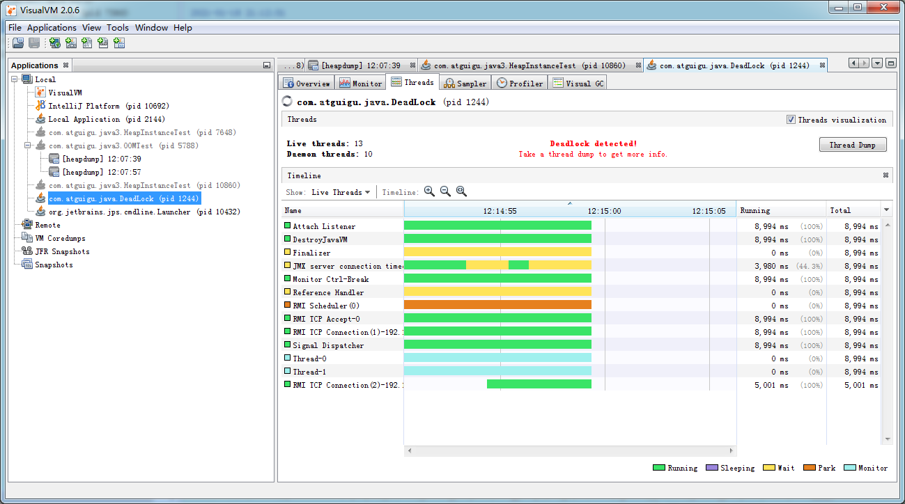905x504 pixels.
Task: Click the Add JMX Connection toolbar icon
Action: [x=71, y=43]
